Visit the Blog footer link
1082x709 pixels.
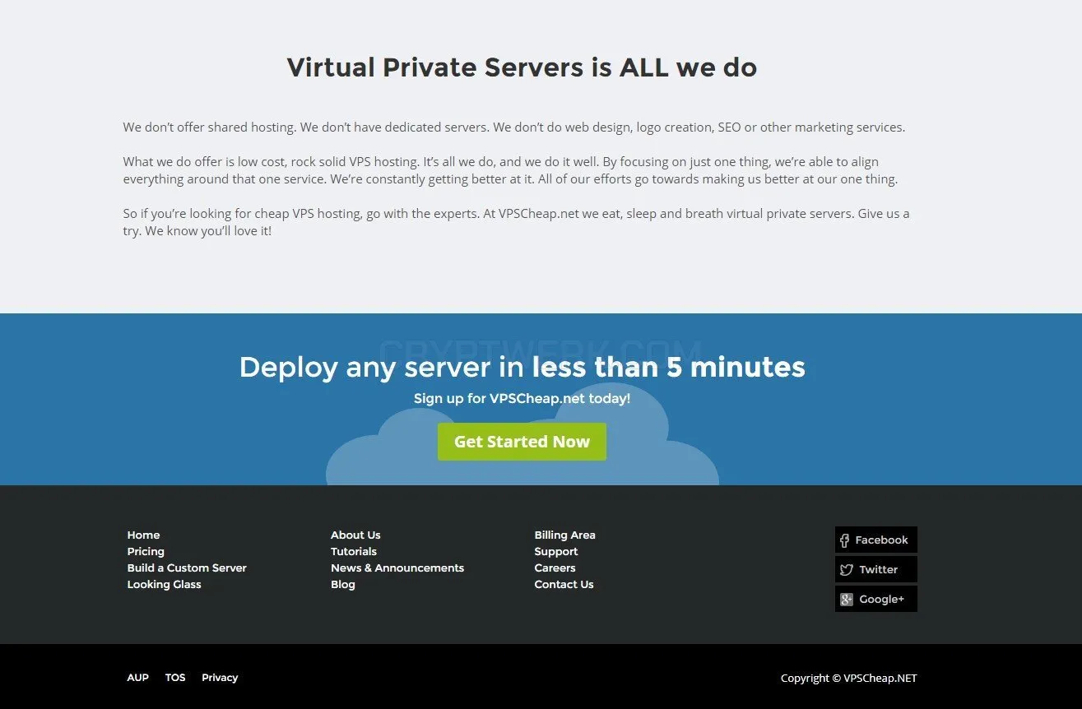343,585
